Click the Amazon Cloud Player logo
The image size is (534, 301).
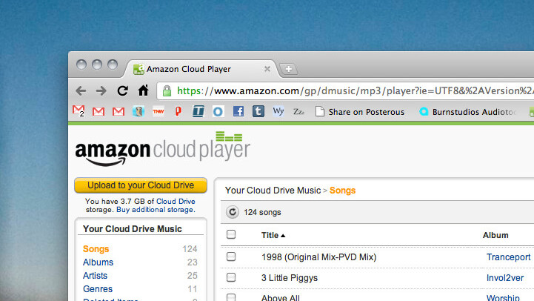coord(162,150)
